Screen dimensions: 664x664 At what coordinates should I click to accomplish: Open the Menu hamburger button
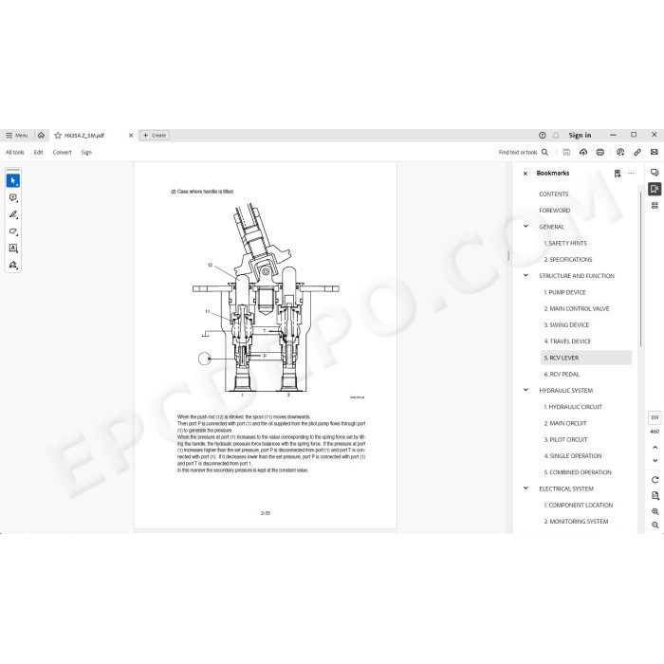[16, 135]
